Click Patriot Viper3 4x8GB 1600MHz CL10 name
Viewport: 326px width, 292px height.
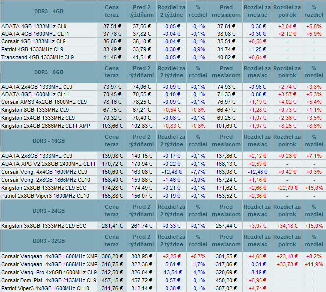45,288
